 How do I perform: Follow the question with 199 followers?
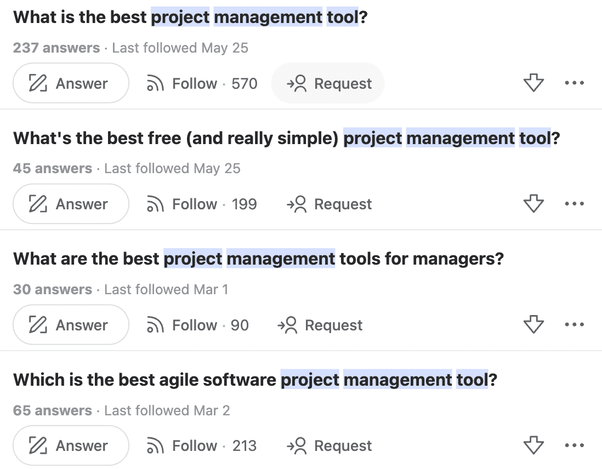201,204
